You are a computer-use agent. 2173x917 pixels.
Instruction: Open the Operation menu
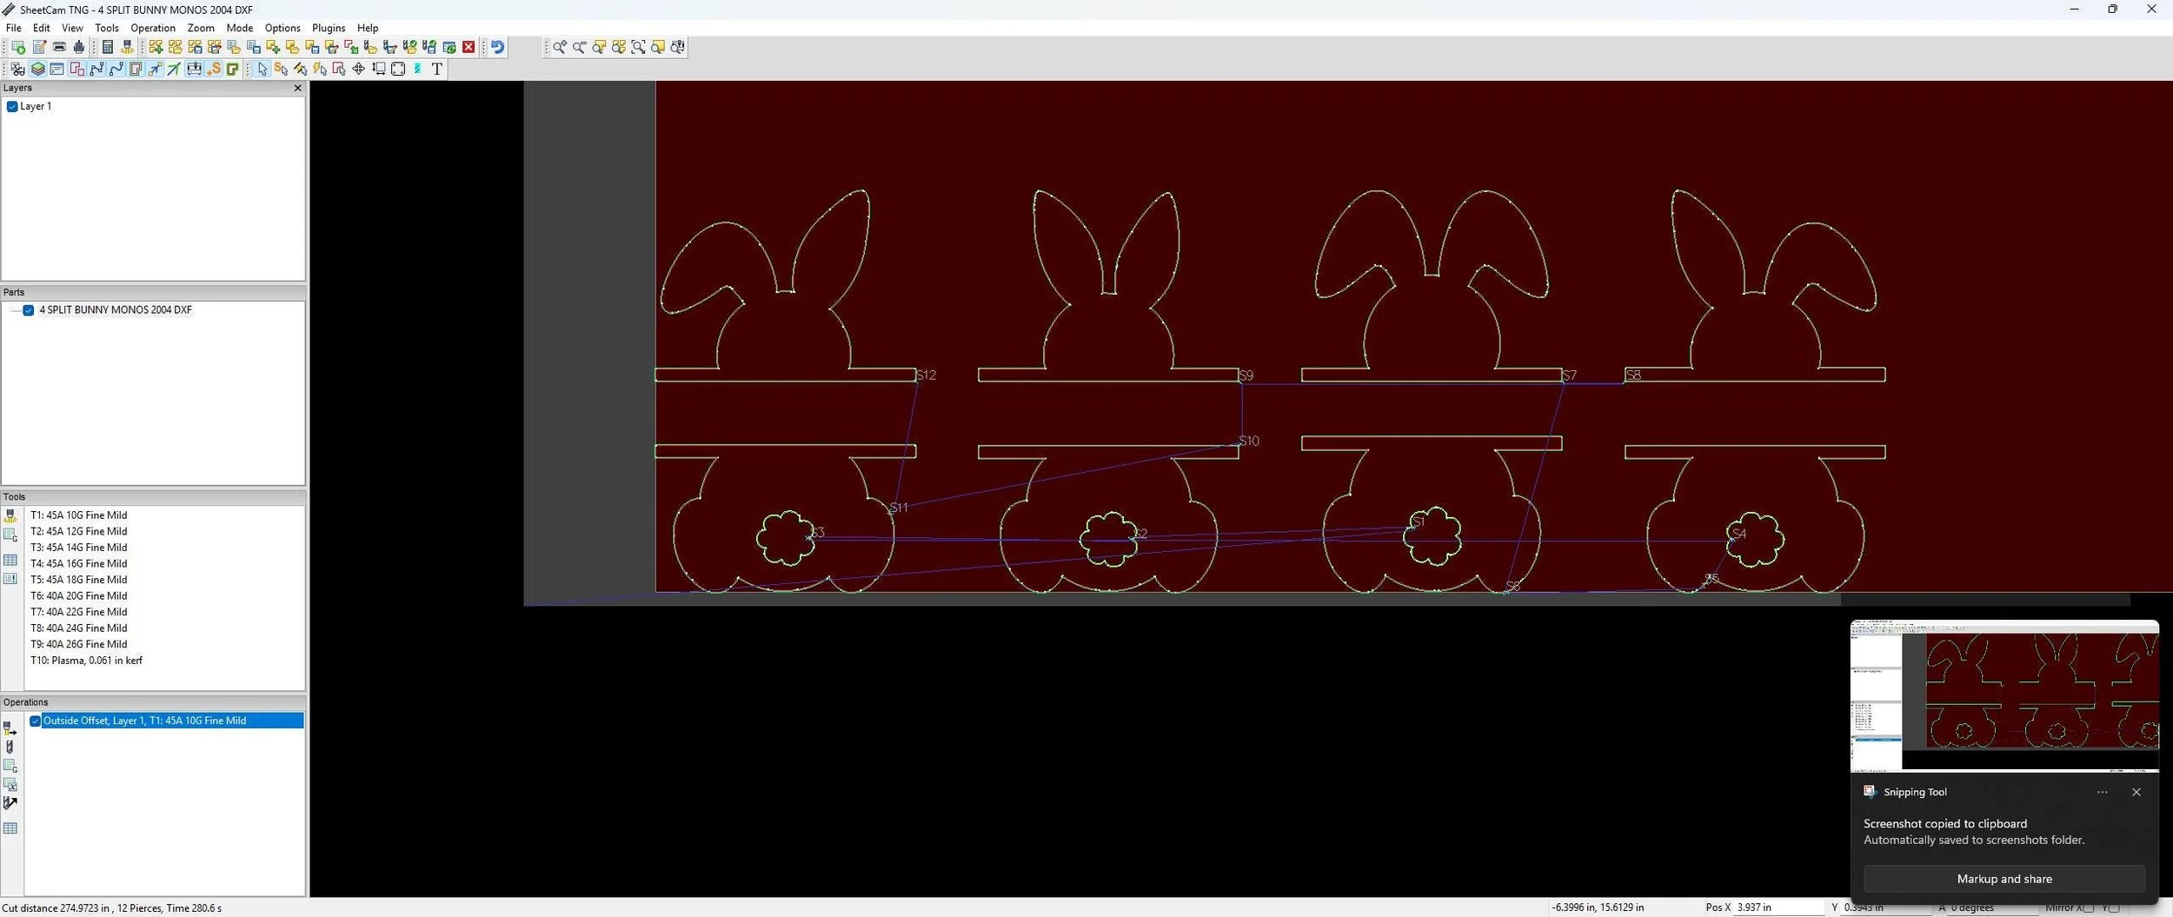(x=153, y=28)
